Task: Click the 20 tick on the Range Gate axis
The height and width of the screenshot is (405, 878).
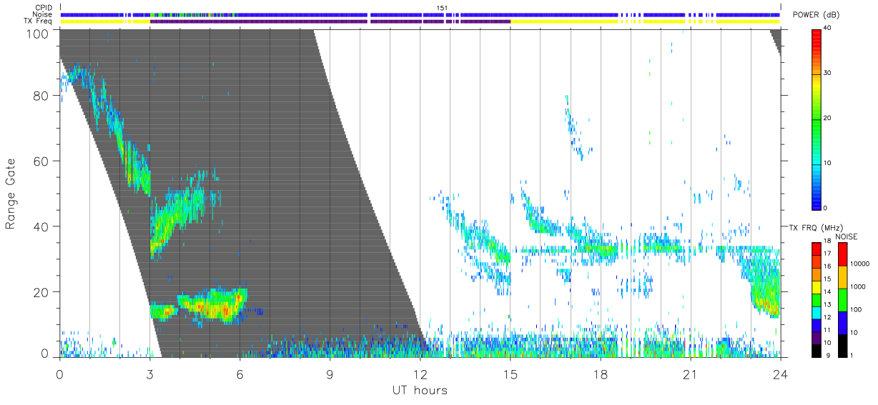Action: pos(41,292)
